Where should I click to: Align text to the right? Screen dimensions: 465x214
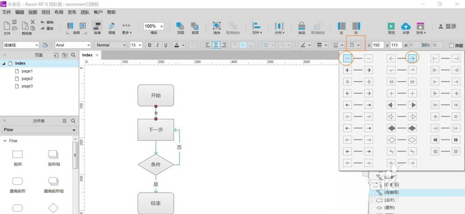pos(224,45)
